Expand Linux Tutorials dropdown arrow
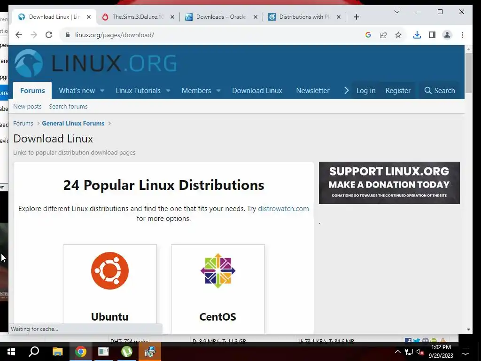Screen dimensions: 481x361 (x=168, y=91)
